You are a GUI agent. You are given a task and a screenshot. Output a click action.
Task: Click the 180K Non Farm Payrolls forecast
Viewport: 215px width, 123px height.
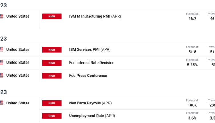pyautogui.click(x=192, y=105)
